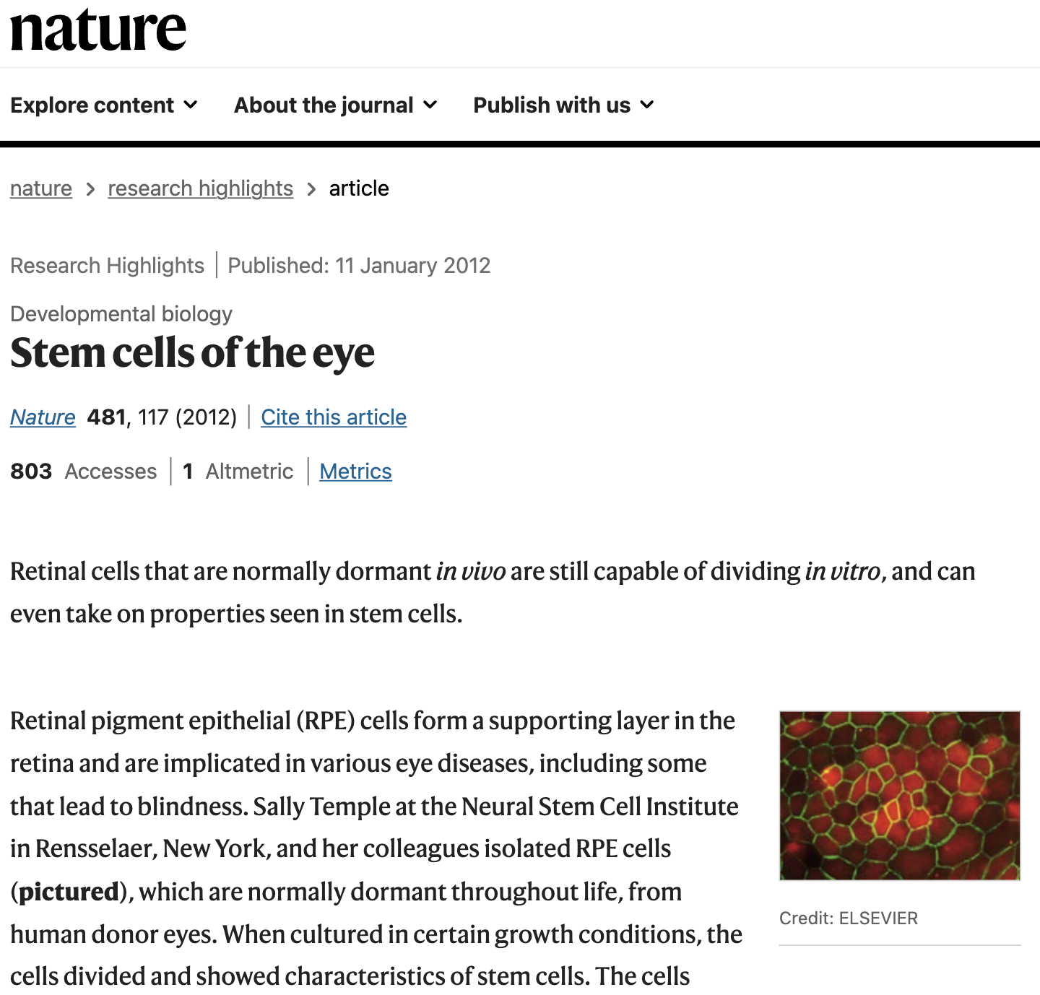This screenshot has height=995, width=1040.
Task: Go to the nature breadcrumb link
Action: click(41, 188)
